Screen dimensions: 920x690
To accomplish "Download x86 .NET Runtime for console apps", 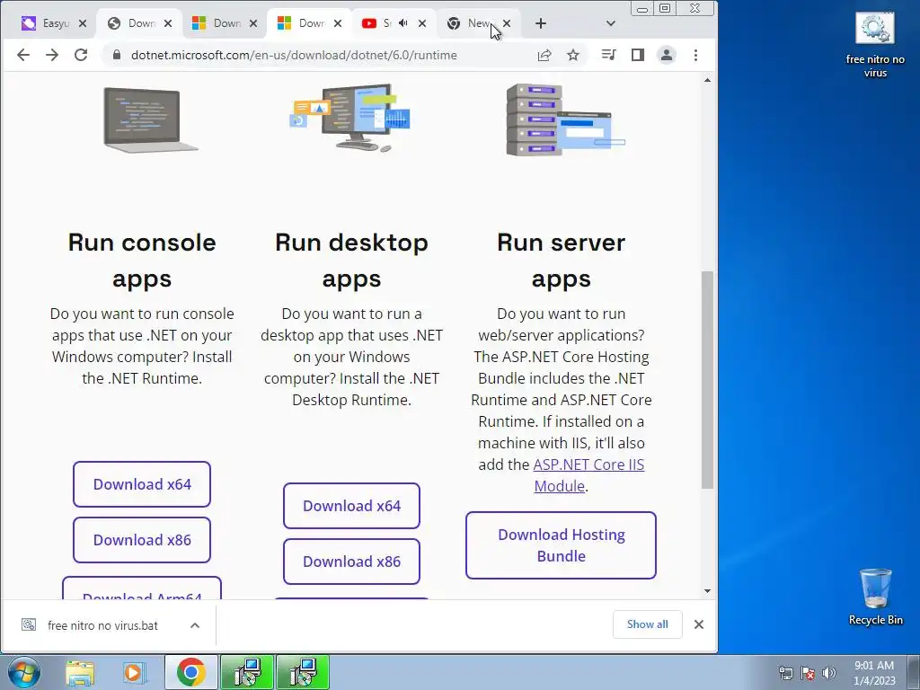I will coord(142,540).
